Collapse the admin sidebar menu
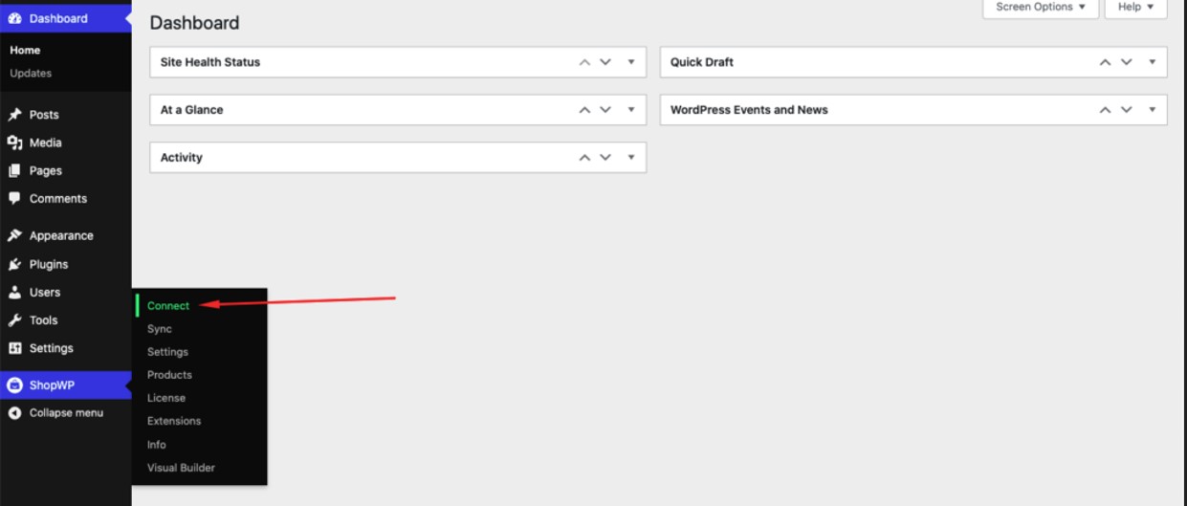 (x=65, y=413)
